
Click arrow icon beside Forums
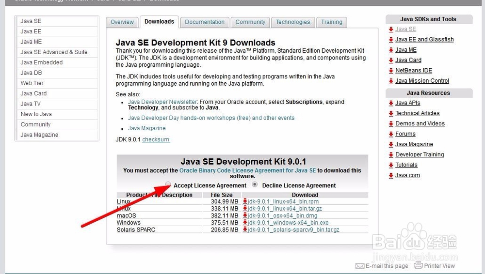click(391, 134)
